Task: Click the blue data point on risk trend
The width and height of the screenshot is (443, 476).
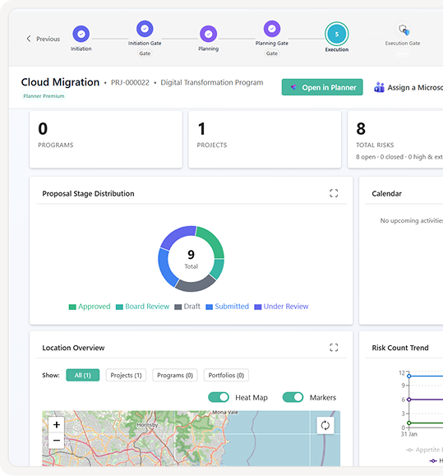Action: pos(409,377)
